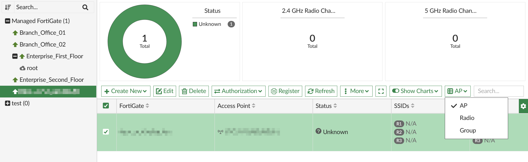This screenshot has height=162, width=528.
Task: Select the root cloud icon under Enterprise_First_Floor
Action: tap(23, 68)
